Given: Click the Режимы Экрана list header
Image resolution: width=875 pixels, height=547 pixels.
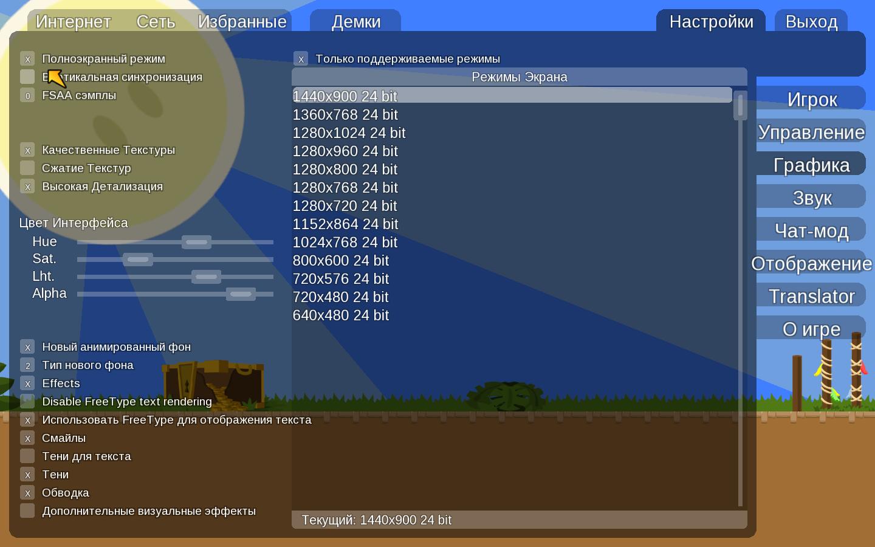Looking at the screenshot, I should (520, 77).
